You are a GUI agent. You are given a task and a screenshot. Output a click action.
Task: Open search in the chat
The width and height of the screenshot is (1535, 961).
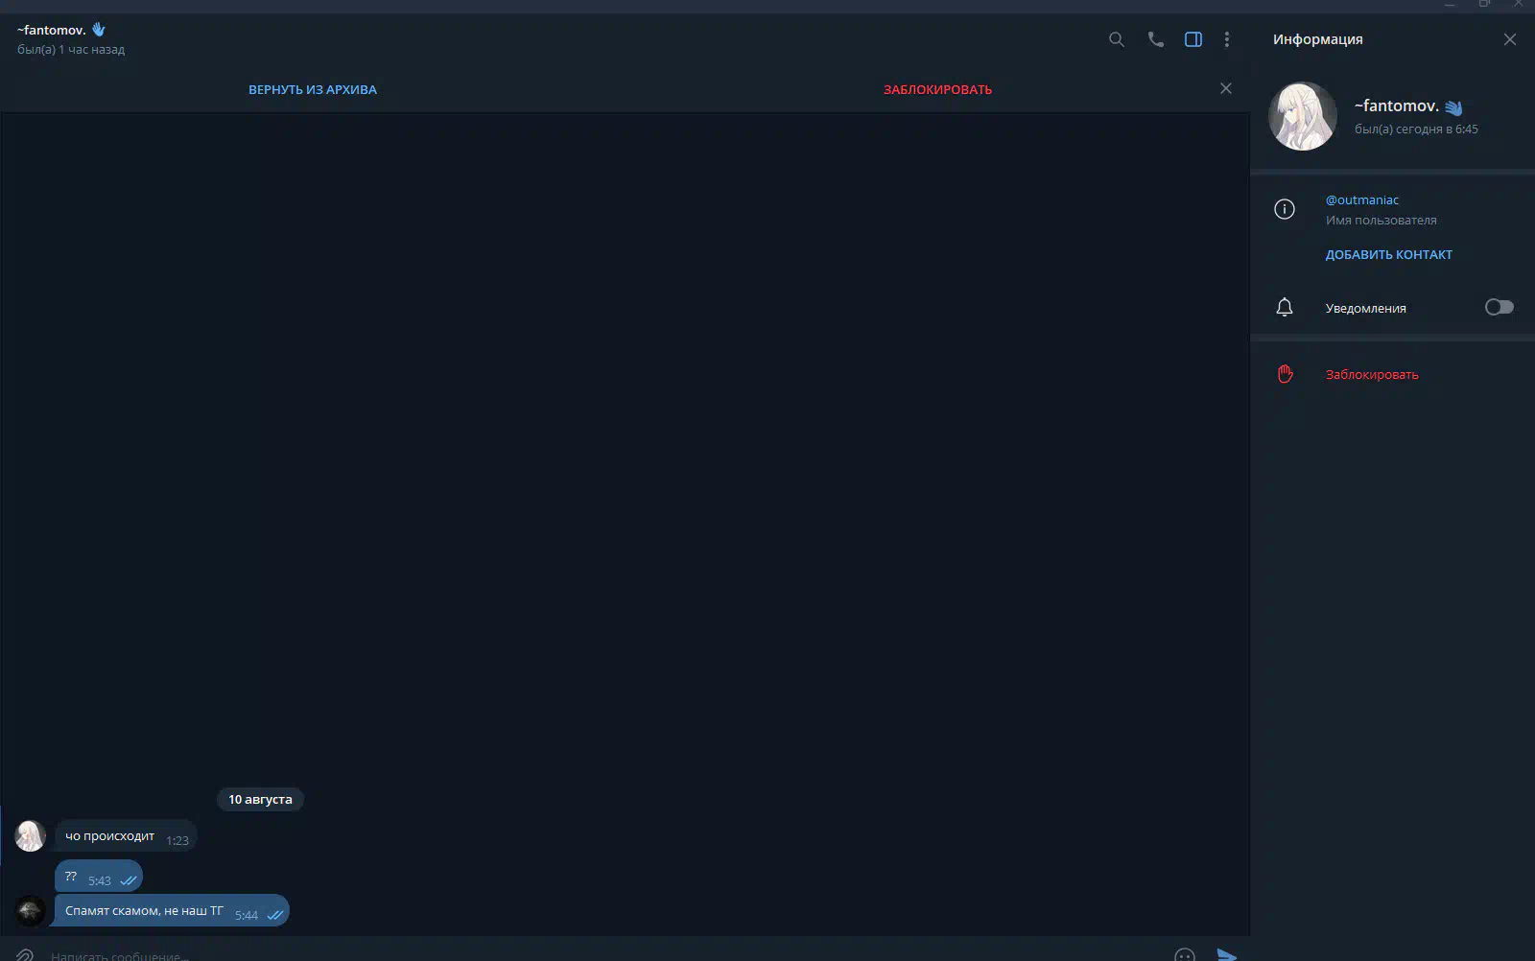[x=1116, y=39]
